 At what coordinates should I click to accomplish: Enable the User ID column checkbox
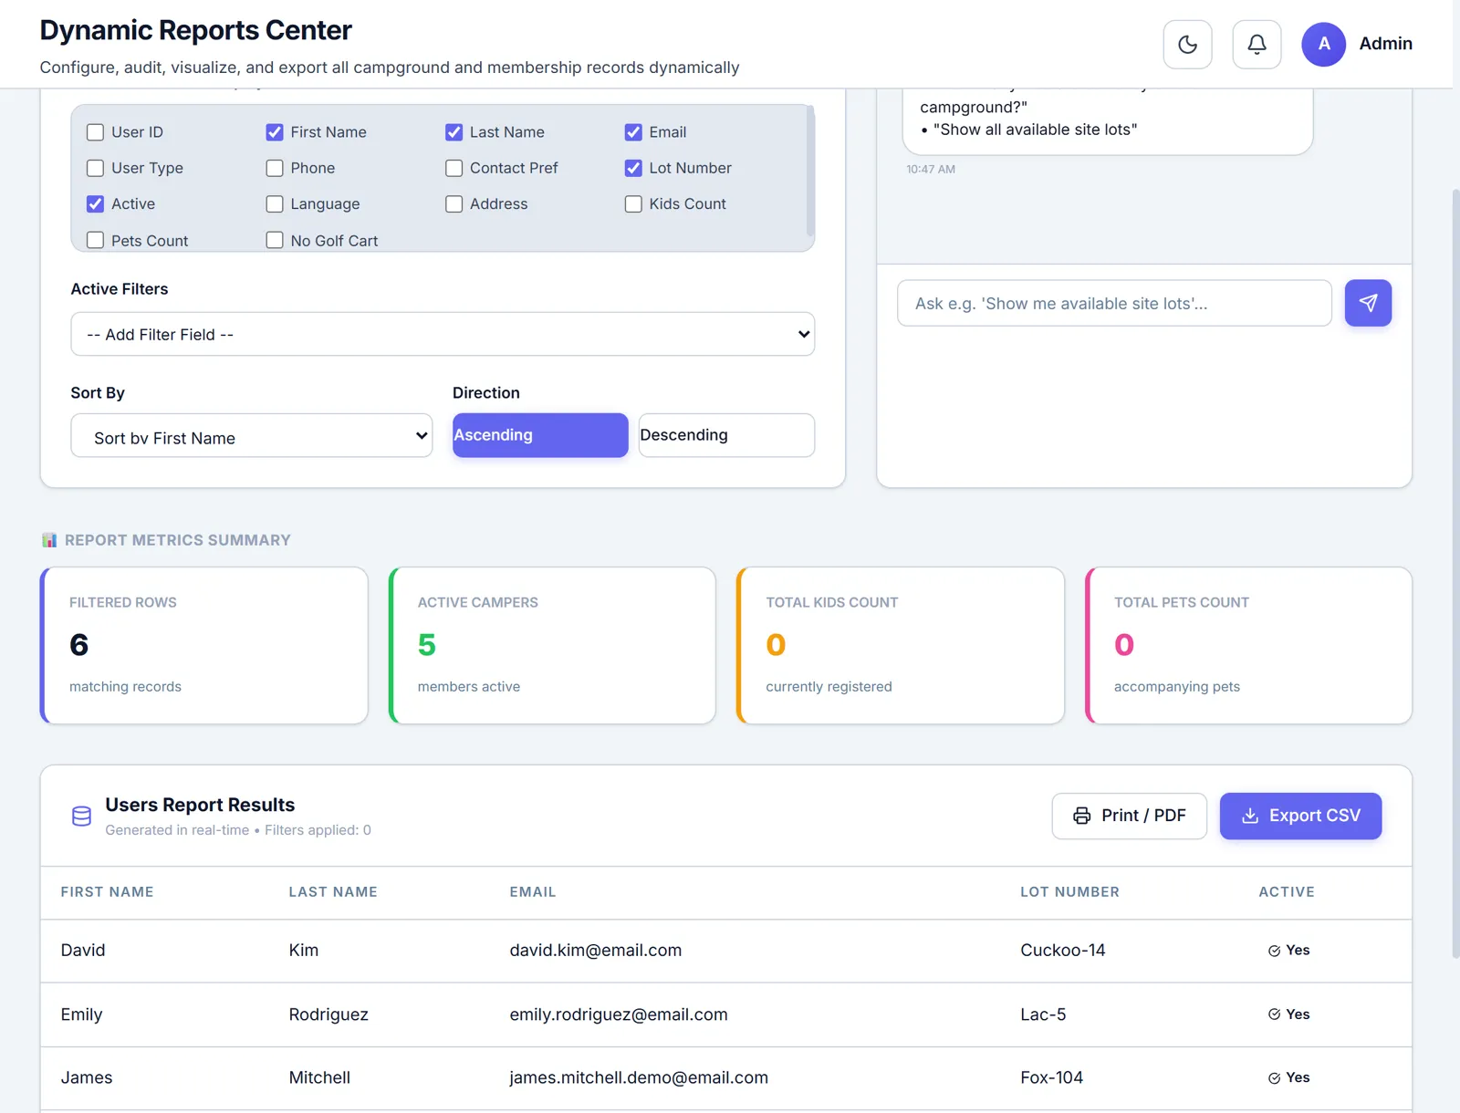95,132
